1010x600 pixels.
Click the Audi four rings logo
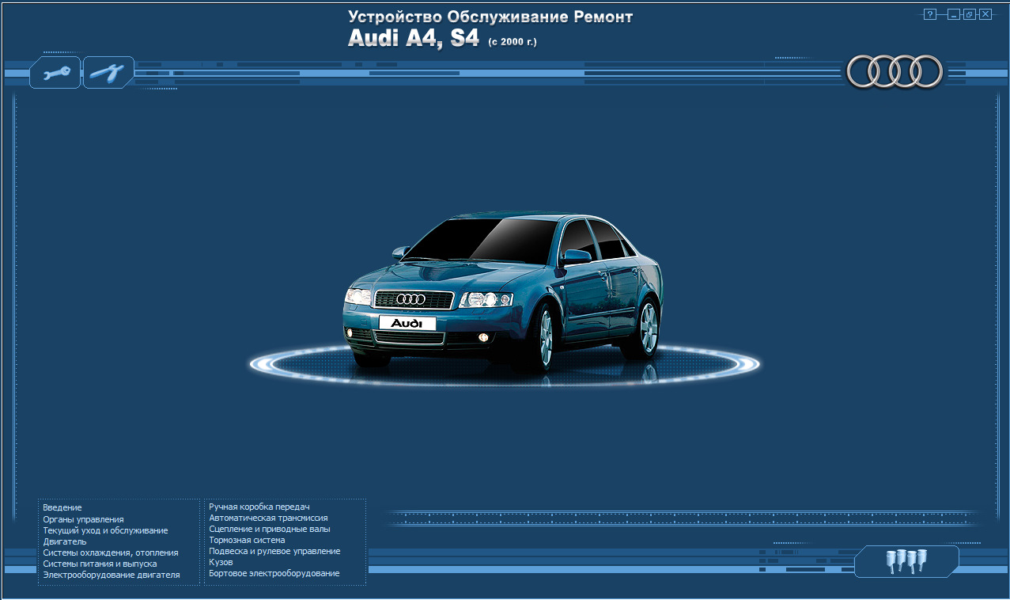pyautogui.click(x=895, y=72)
